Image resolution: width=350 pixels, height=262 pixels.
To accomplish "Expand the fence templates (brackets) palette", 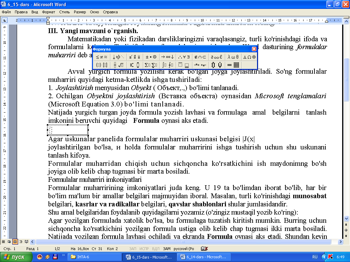I will click(x=102, y=65).
